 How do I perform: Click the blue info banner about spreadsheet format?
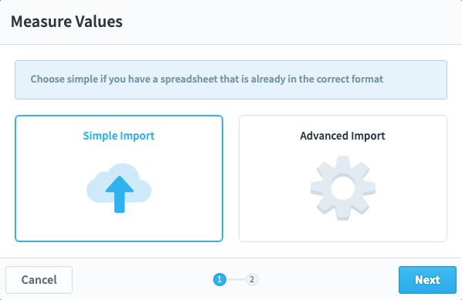click(x=231, y=79)
